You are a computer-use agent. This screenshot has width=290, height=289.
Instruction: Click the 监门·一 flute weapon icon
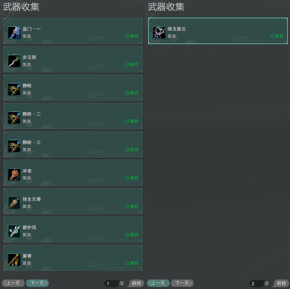click(14, 33)
